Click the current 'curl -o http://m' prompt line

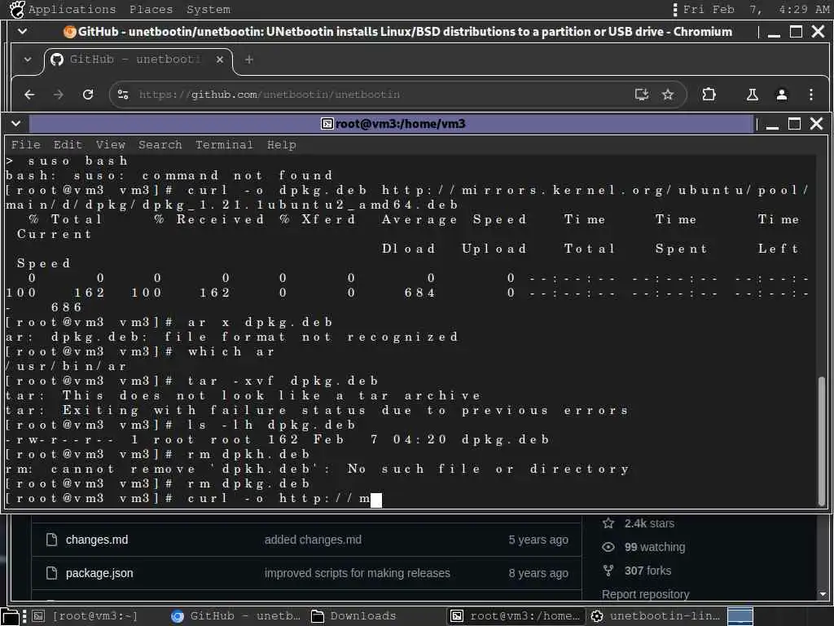[194, 499]
